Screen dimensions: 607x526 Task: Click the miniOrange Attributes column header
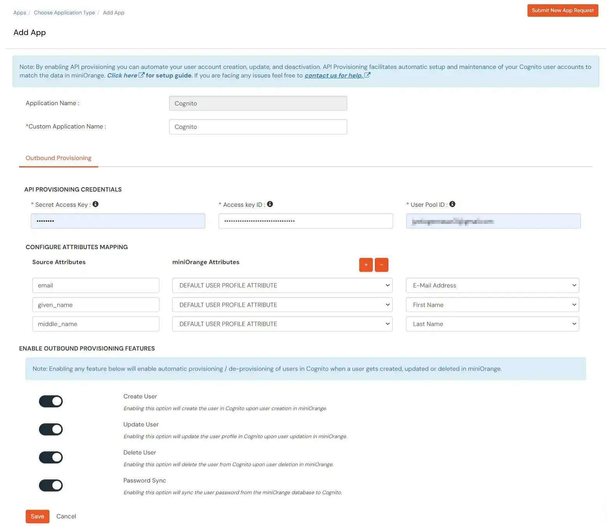pos(206,262)
